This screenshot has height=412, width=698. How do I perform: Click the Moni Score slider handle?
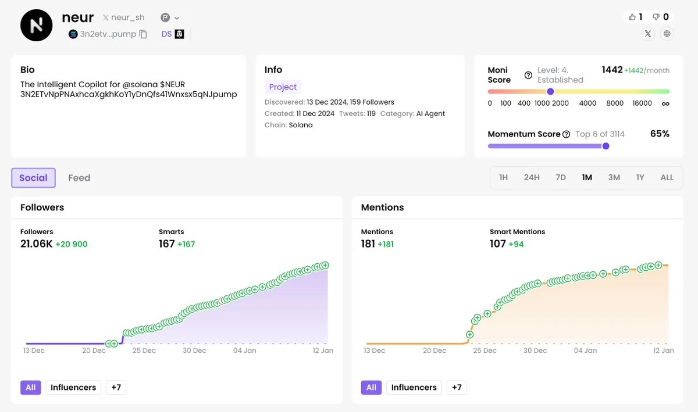(x=550, y=91)
